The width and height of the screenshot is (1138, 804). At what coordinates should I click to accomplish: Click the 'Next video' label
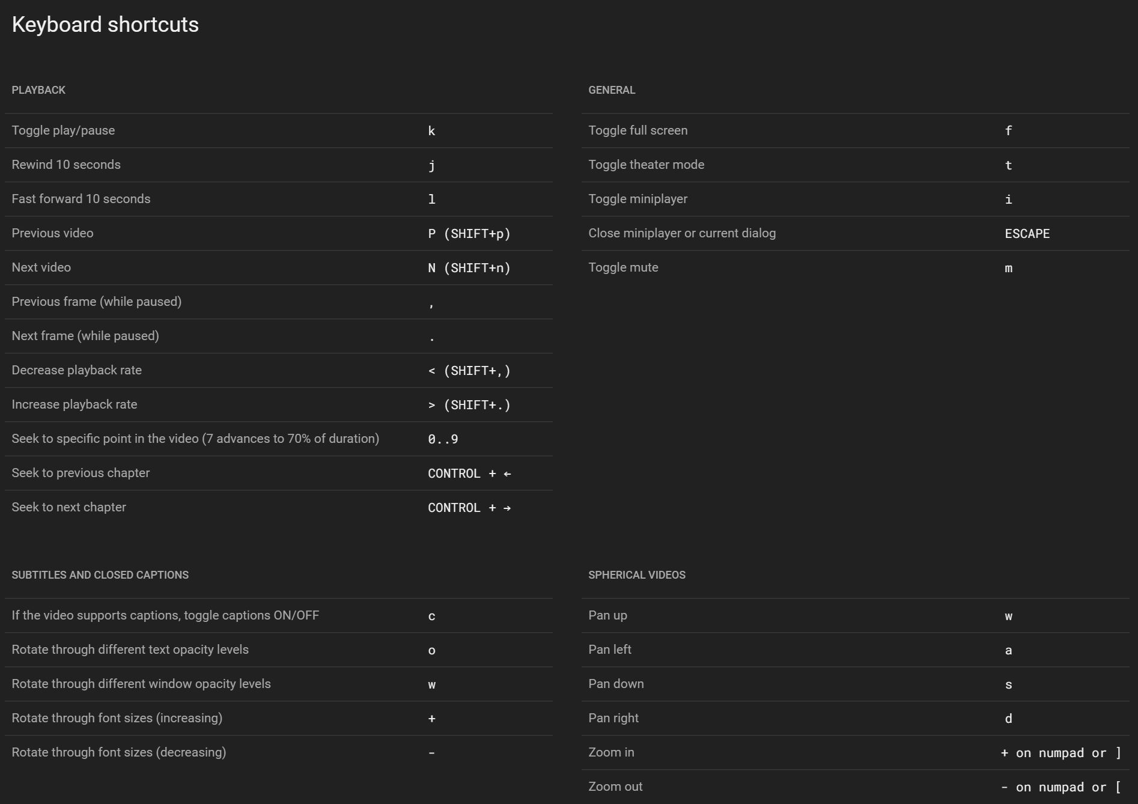coord(41,267)
